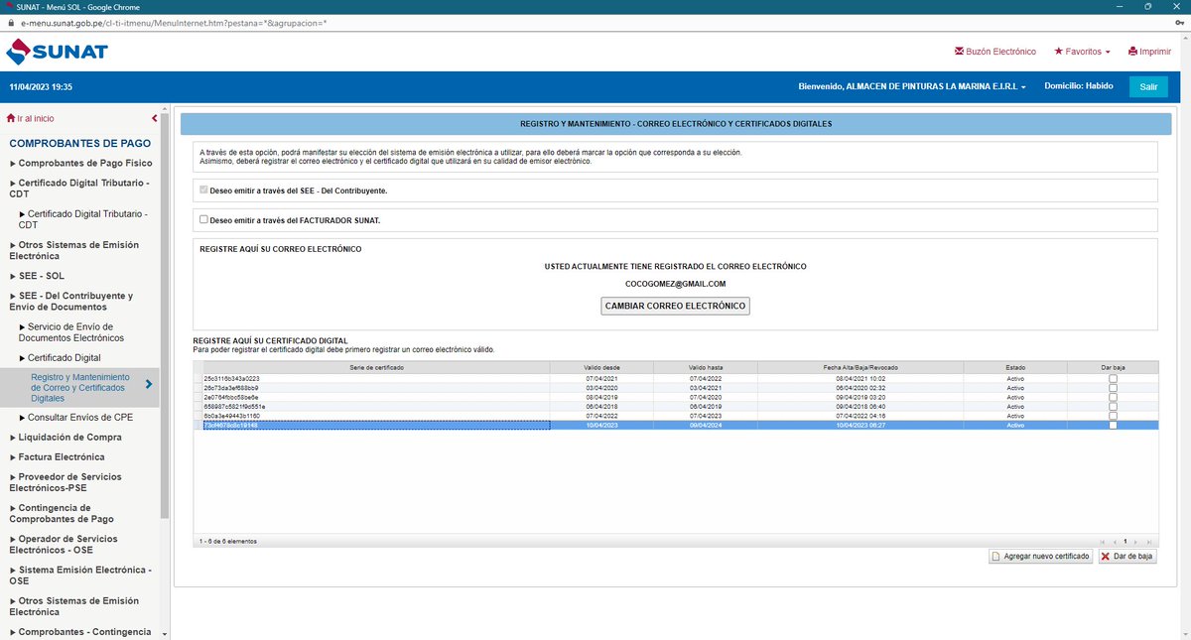1191x640 pixels.
Task: Open the Factura Electrónica menu
Action: [57, 457]
